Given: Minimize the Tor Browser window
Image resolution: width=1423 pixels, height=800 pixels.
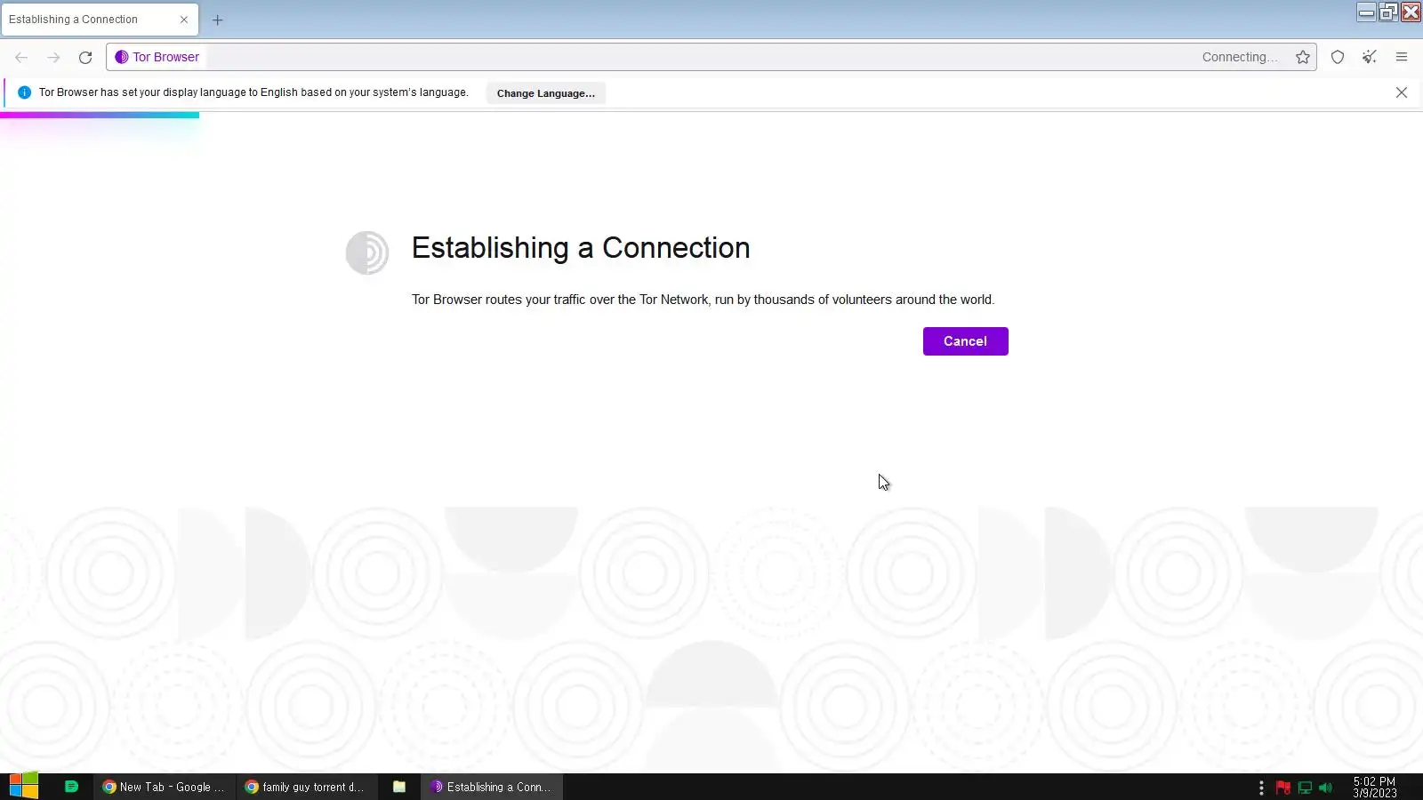Looking at the screenshot, I should coord(1367,12).
